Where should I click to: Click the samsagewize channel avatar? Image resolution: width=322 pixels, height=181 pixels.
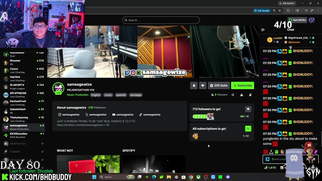(x=58, y=88)
